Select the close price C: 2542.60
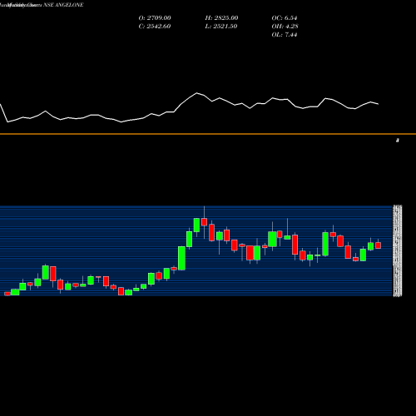This screenshot has height=416, width=416. [x=155, y=26]
